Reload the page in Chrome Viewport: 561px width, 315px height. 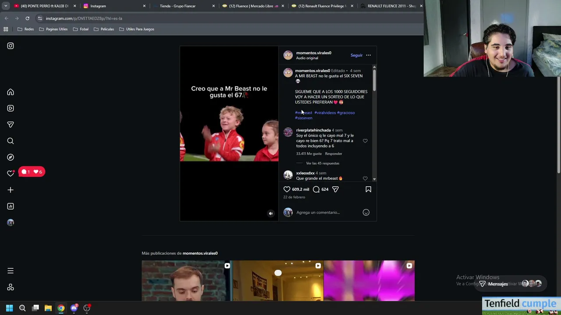27,18
